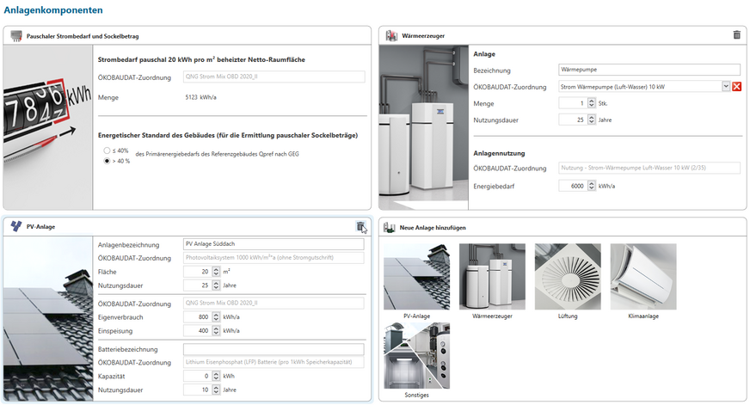750x405 pixels.
Task: Clear ÖKOBAUDAT assignment with red X
Action: (x=737, y=87)
